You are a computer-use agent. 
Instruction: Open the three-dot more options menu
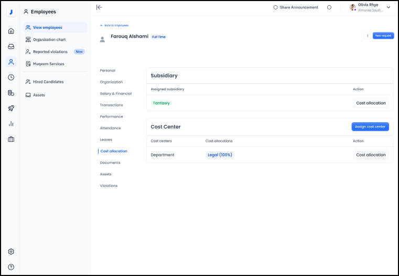tap(367, 36)
